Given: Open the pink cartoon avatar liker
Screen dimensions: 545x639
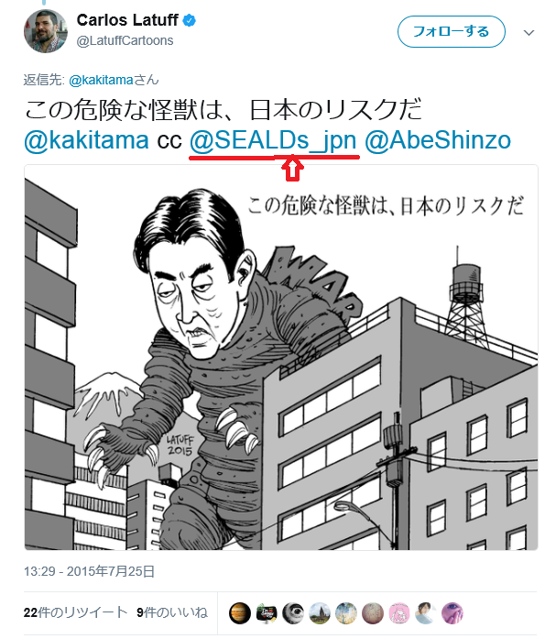Looking at the screenshot, I should (x=399, y=613).
